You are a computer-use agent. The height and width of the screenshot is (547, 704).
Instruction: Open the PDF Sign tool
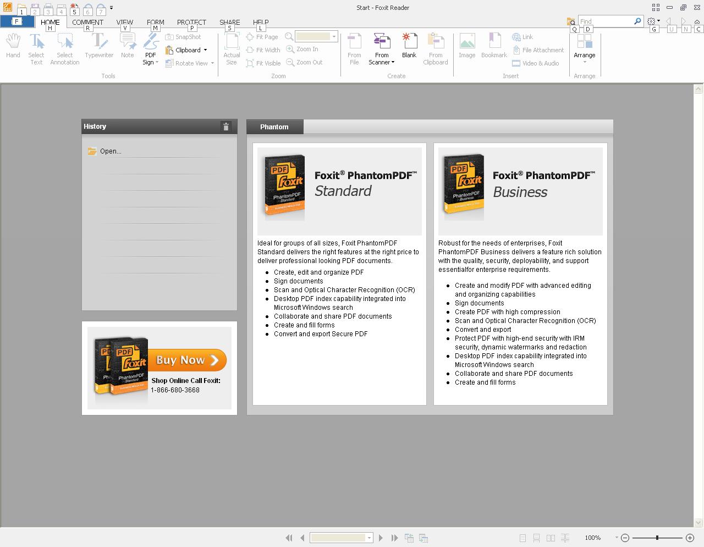(151, 49)
